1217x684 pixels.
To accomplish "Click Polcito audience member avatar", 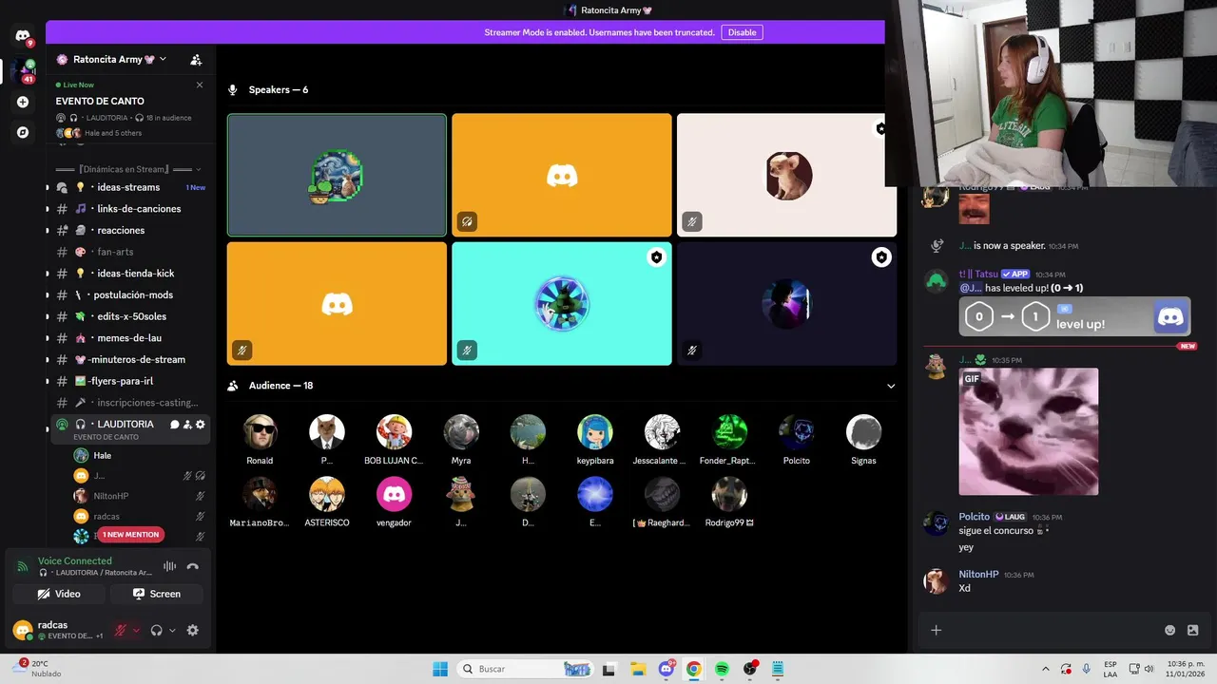I will [797, 432].
